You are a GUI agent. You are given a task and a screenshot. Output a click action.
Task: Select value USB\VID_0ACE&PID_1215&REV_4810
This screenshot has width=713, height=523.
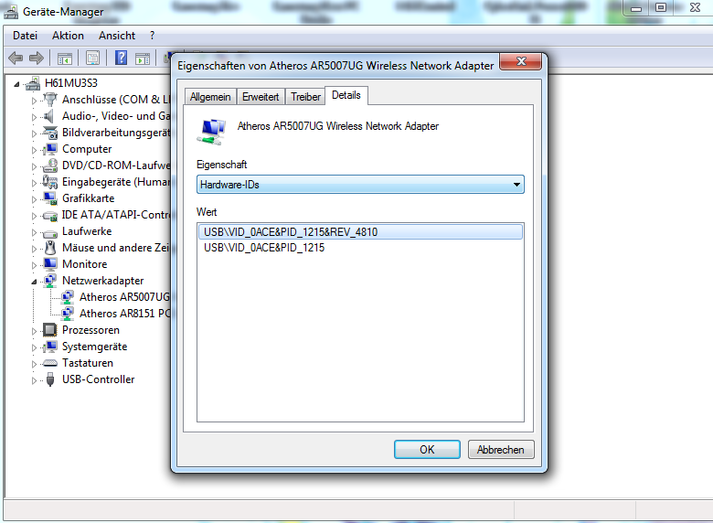click(360, 232)
